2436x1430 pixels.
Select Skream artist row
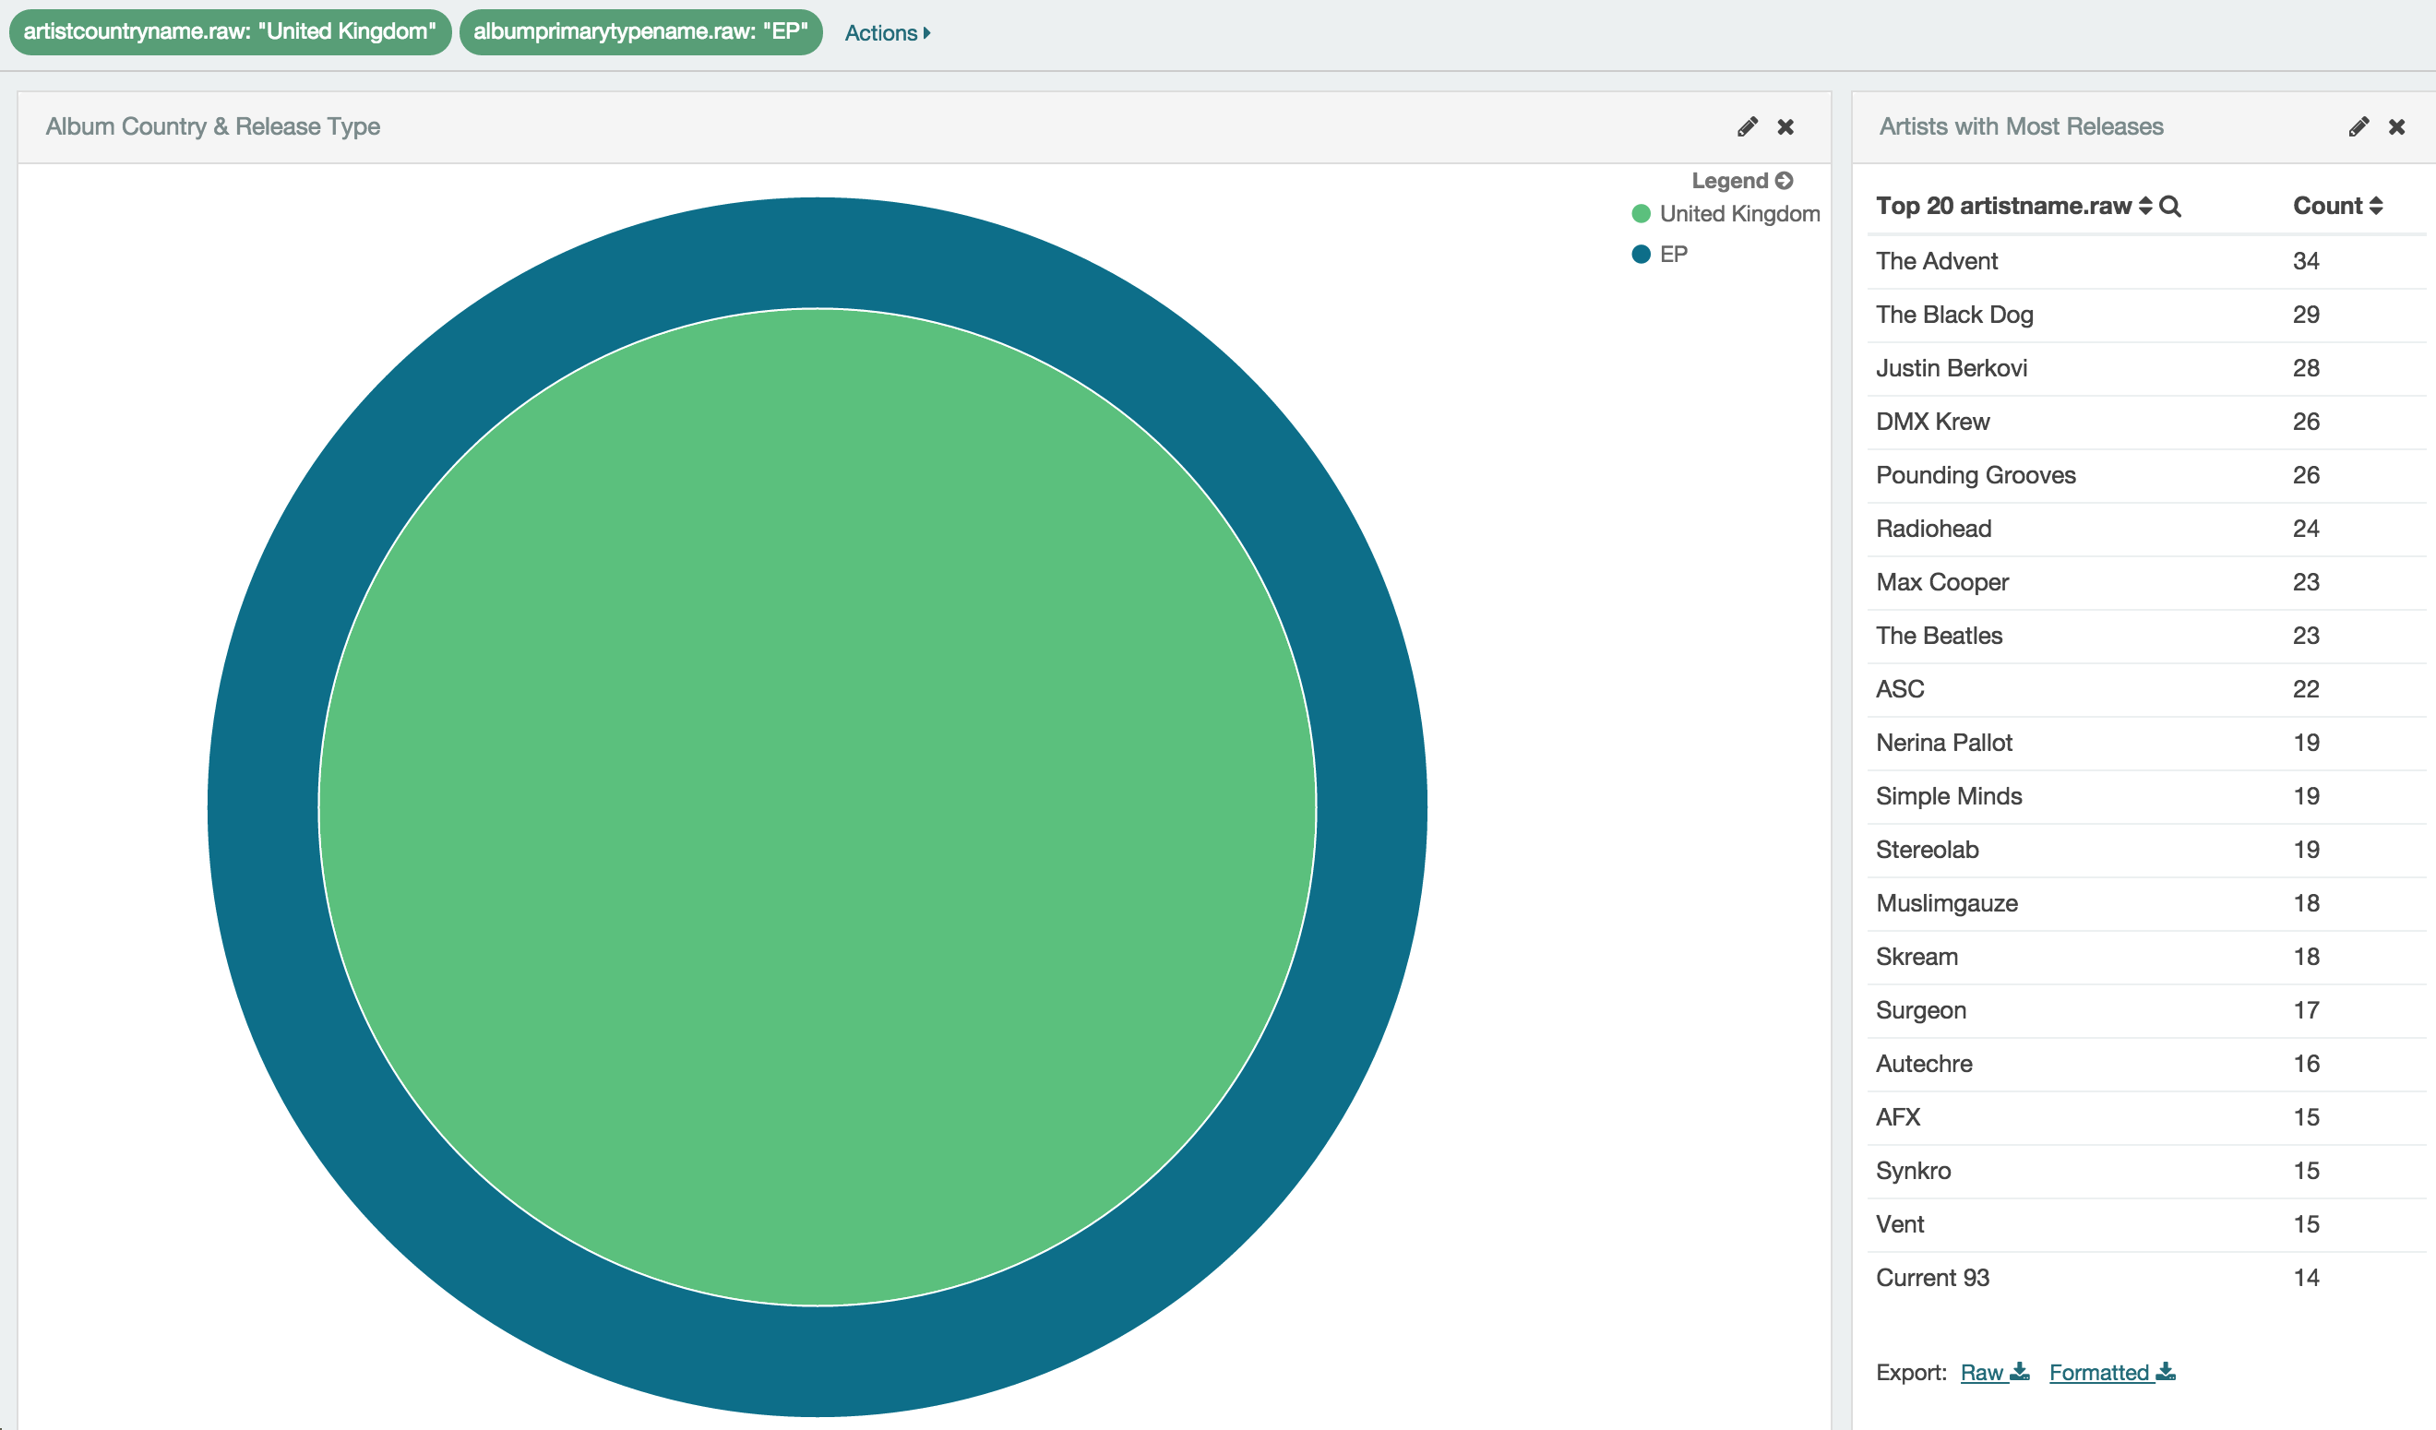tap(2146, 958)
